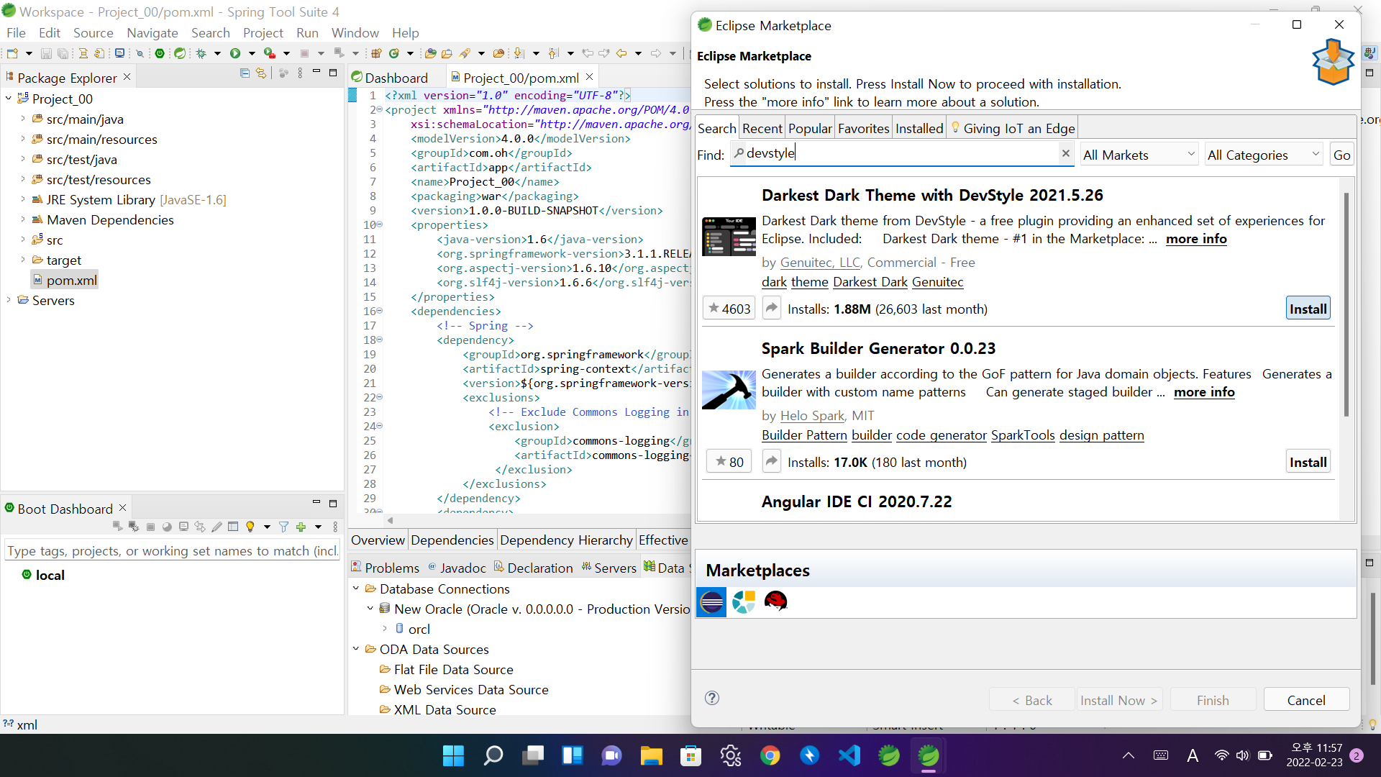
Task: Open the Navigate menu
Action: click(152, 33)
